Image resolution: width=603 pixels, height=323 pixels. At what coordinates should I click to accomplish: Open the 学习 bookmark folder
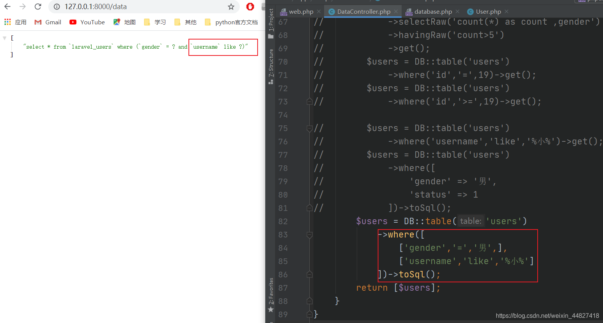(x=155, y=22)
